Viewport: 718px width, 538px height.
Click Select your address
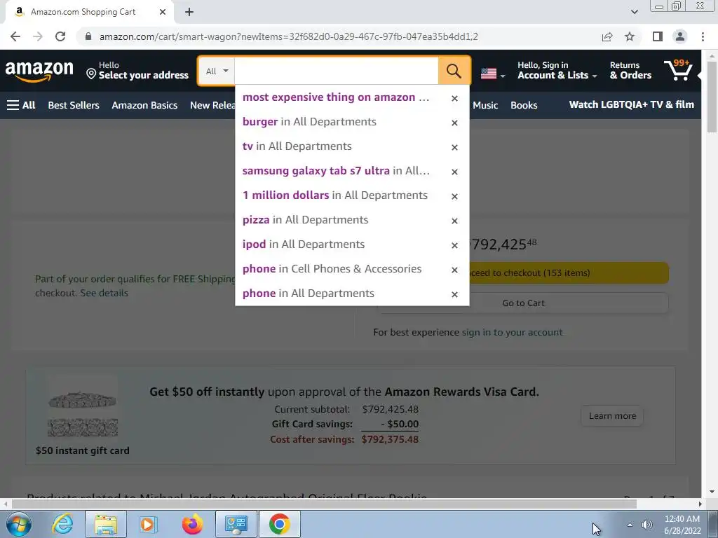(137, 71)
